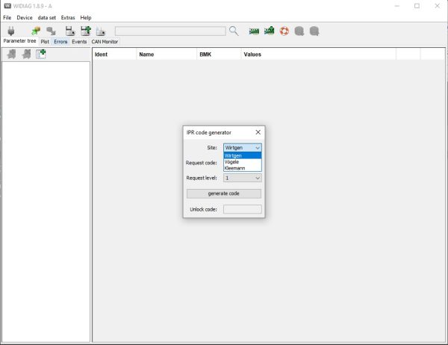Viewport: 448px width, 345px height.
Task: Close the IPR code generator dialog
Action: (x=258, y=132)
